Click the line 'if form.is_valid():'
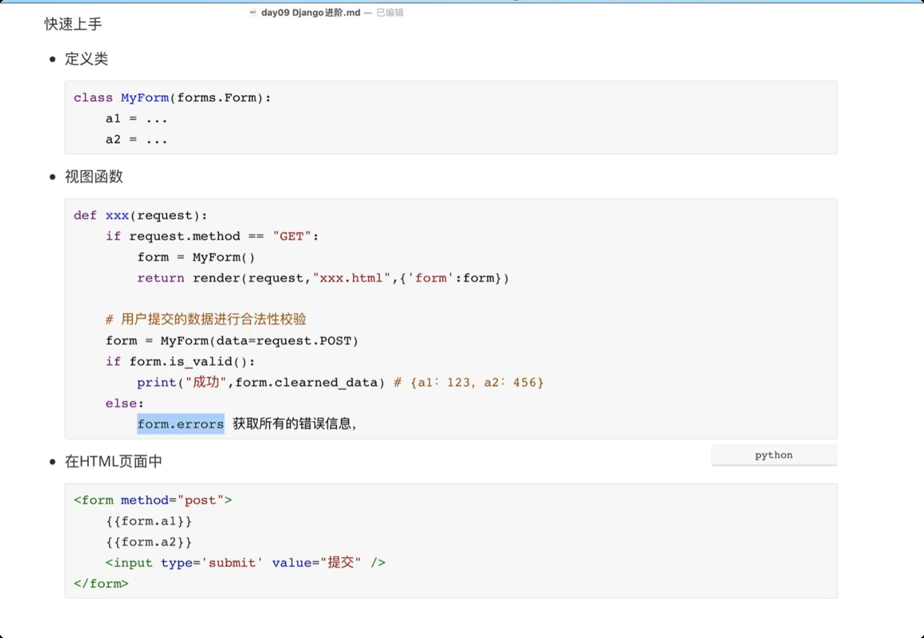Image resolution: width=924 pixels, height=638 pixels. 180,362
